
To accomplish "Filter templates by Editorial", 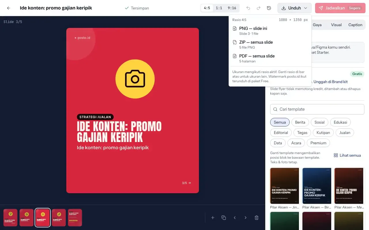I will [x=281, y=133].
